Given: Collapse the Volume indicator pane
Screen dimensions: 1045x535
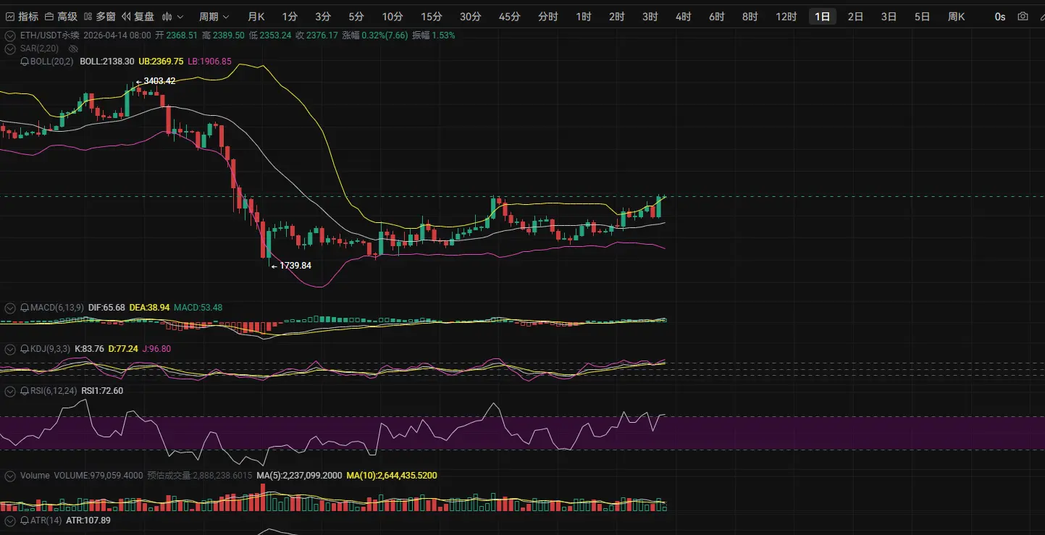Looking at the screenshot, I should [10, 476].
